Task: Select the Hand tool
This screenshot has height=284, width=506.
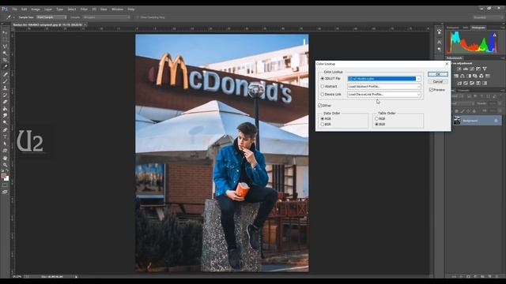Action: [x=5, y=158]
